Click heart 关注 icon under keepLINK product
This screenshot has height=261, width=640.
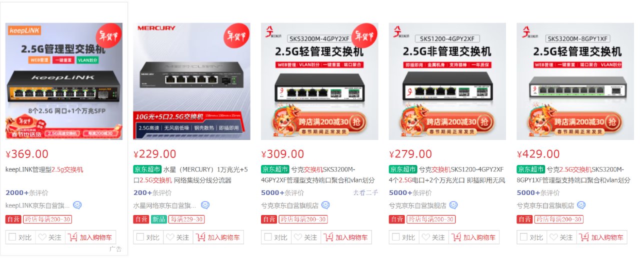coord(42,237)
